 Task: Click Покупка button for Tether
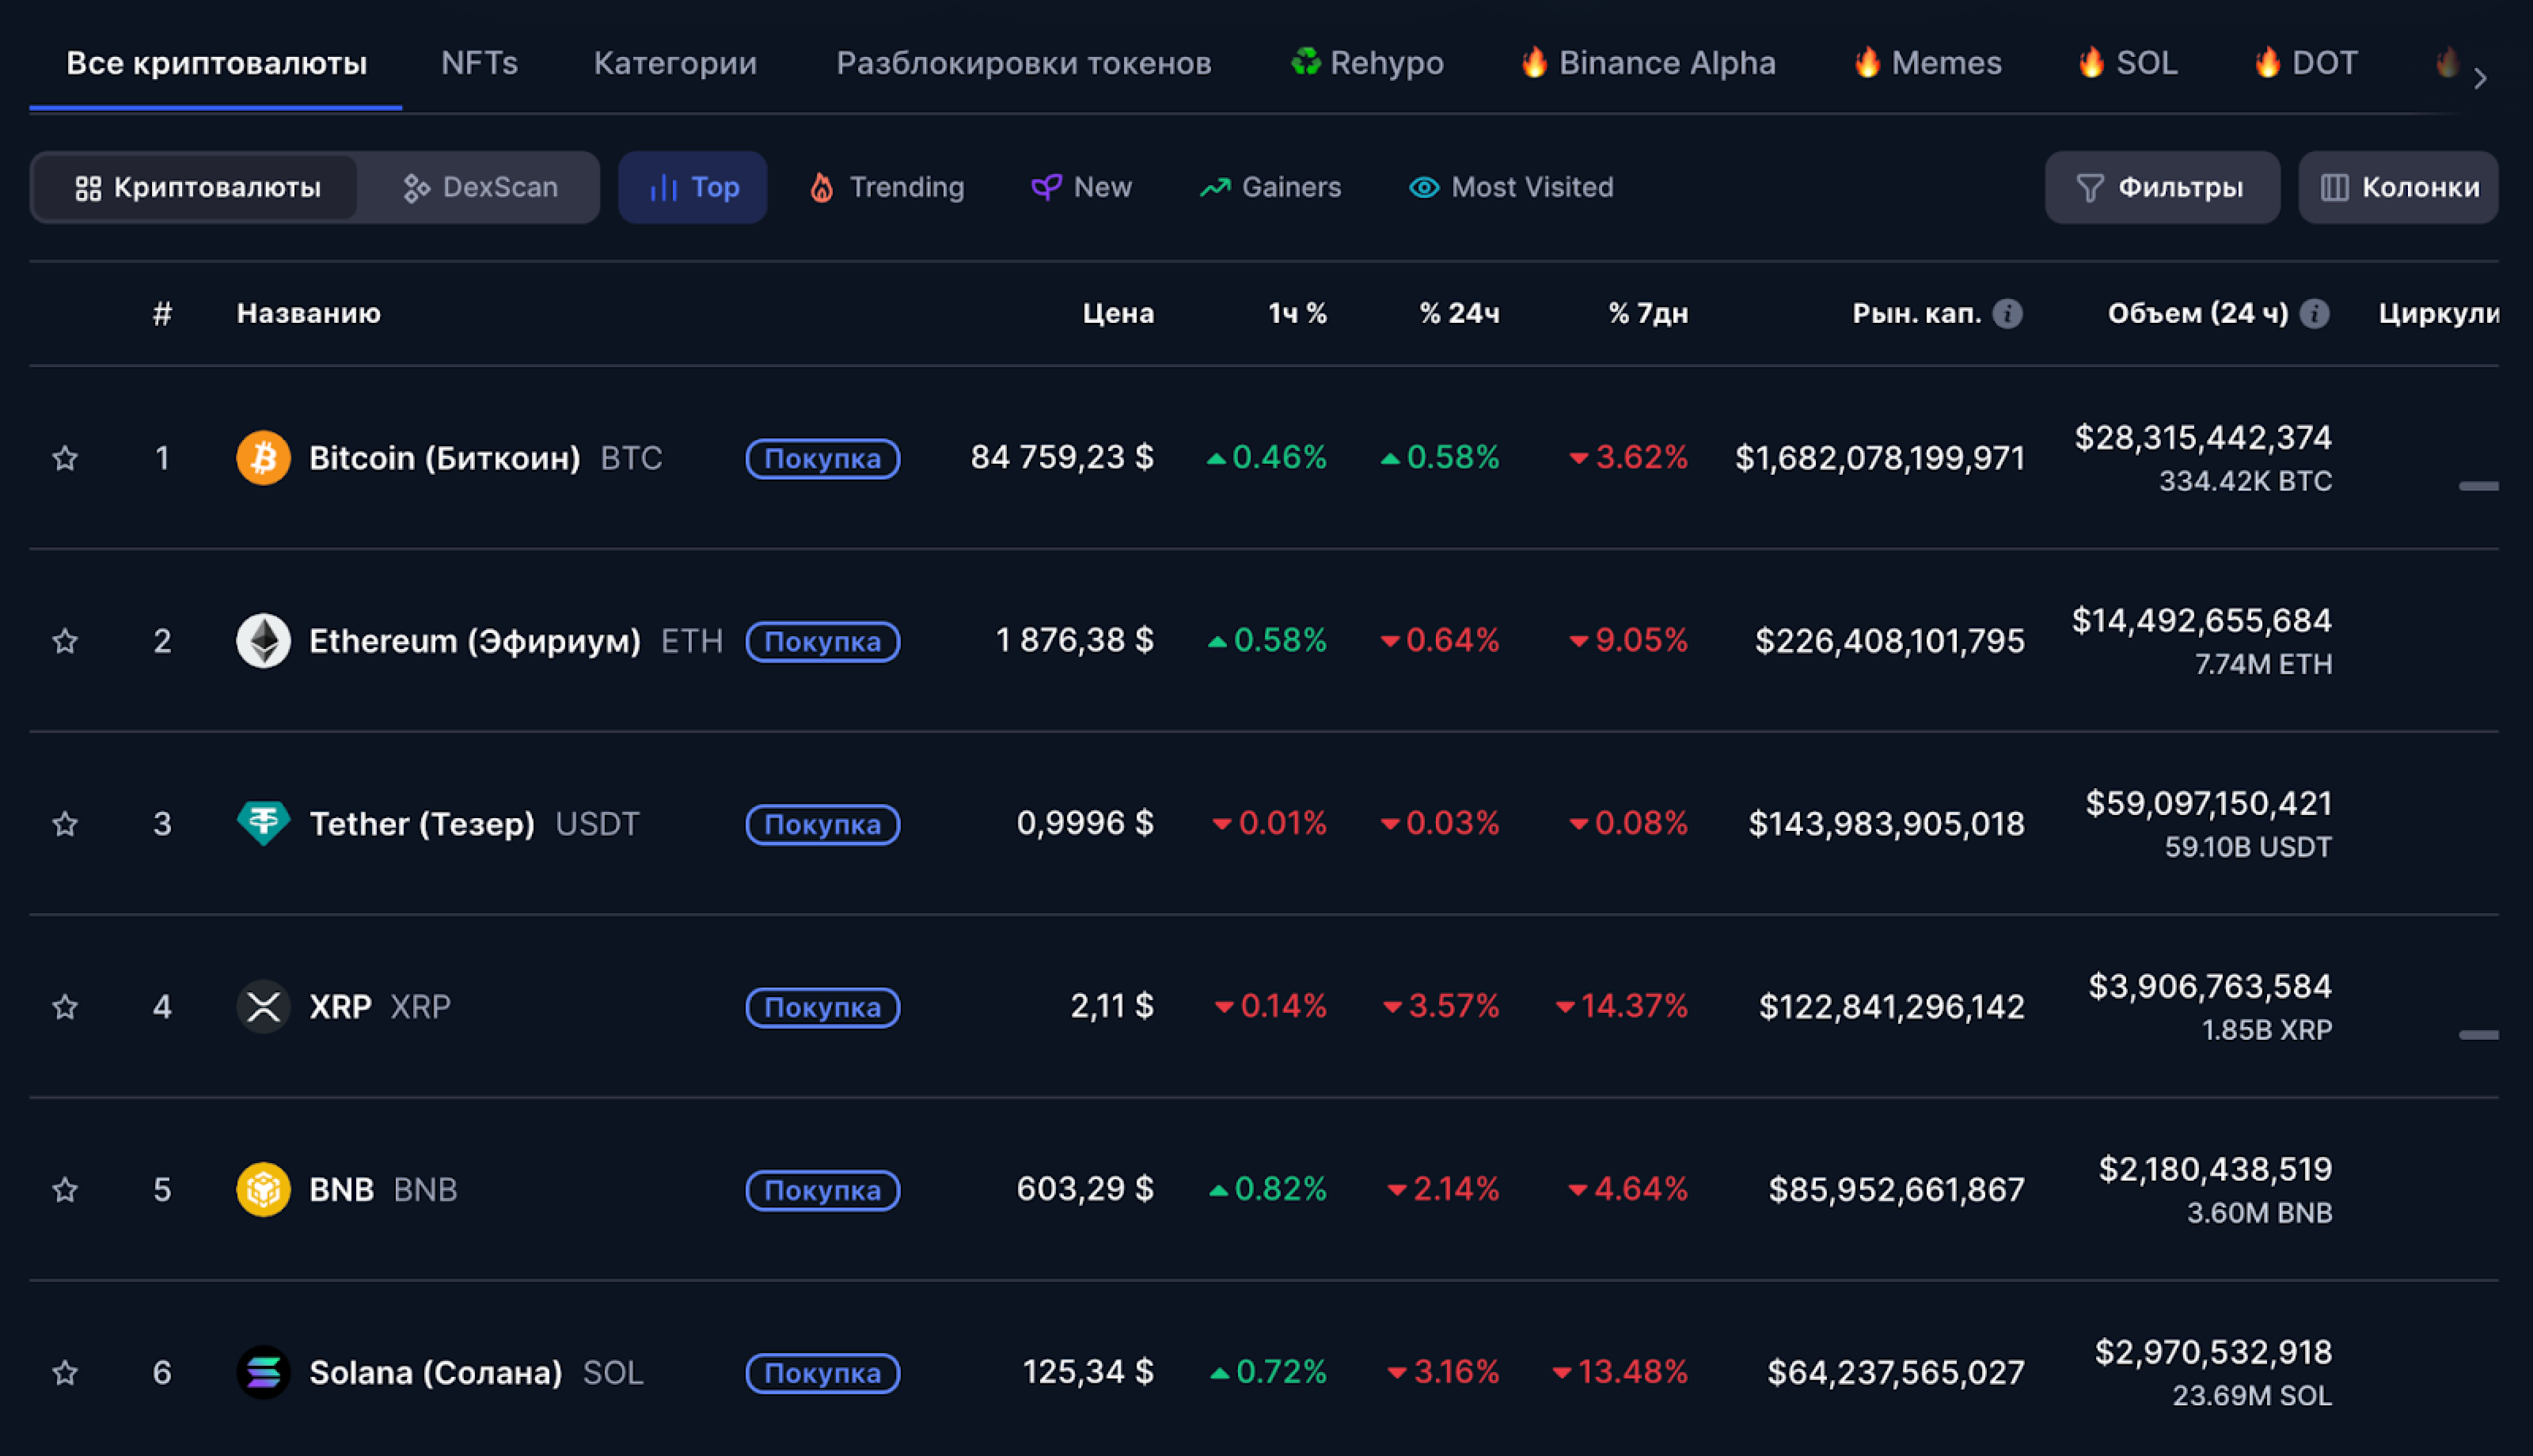pyautogui.click(x=823, y=825)
